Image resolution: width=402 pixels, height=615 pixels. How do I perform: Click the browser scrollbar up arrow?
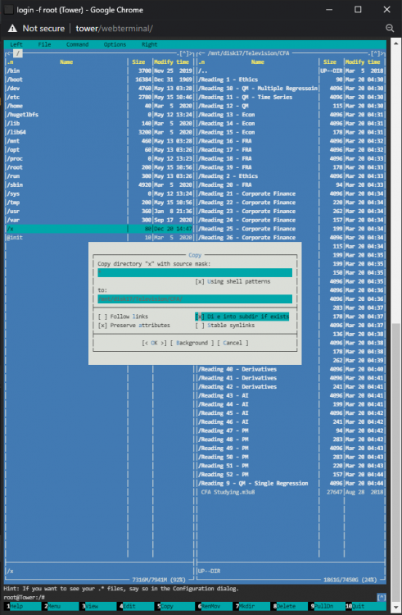[396, 43]
